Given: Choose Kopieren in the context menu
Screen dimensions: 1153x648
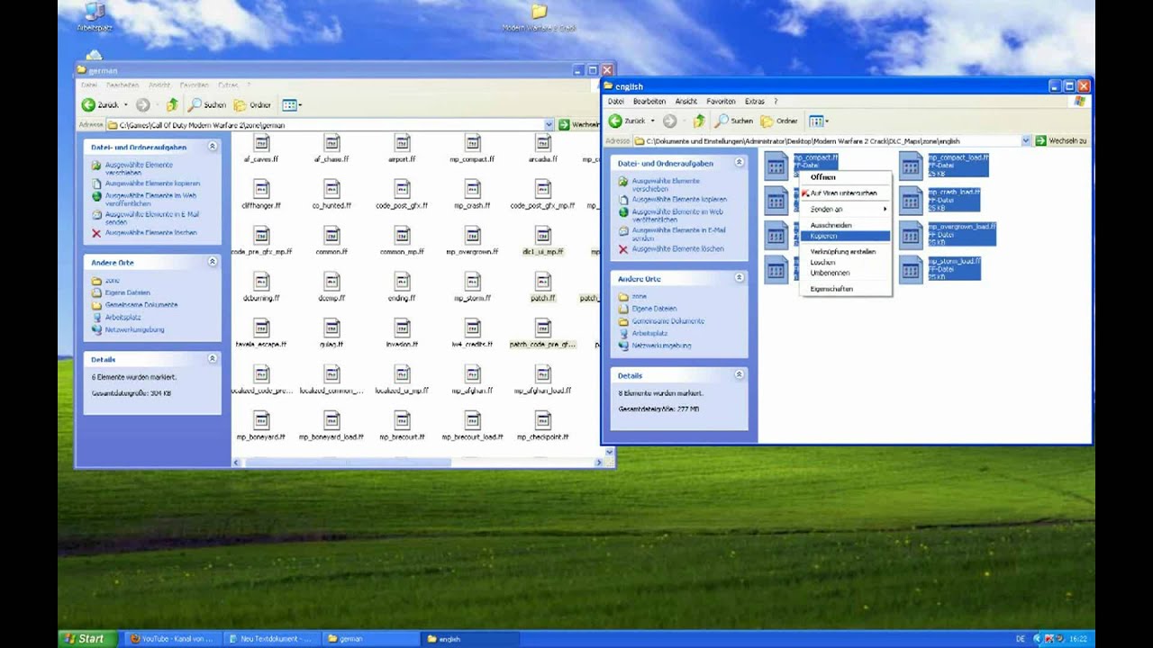Looking at the screenshot, I should click(x=845, y=236).
